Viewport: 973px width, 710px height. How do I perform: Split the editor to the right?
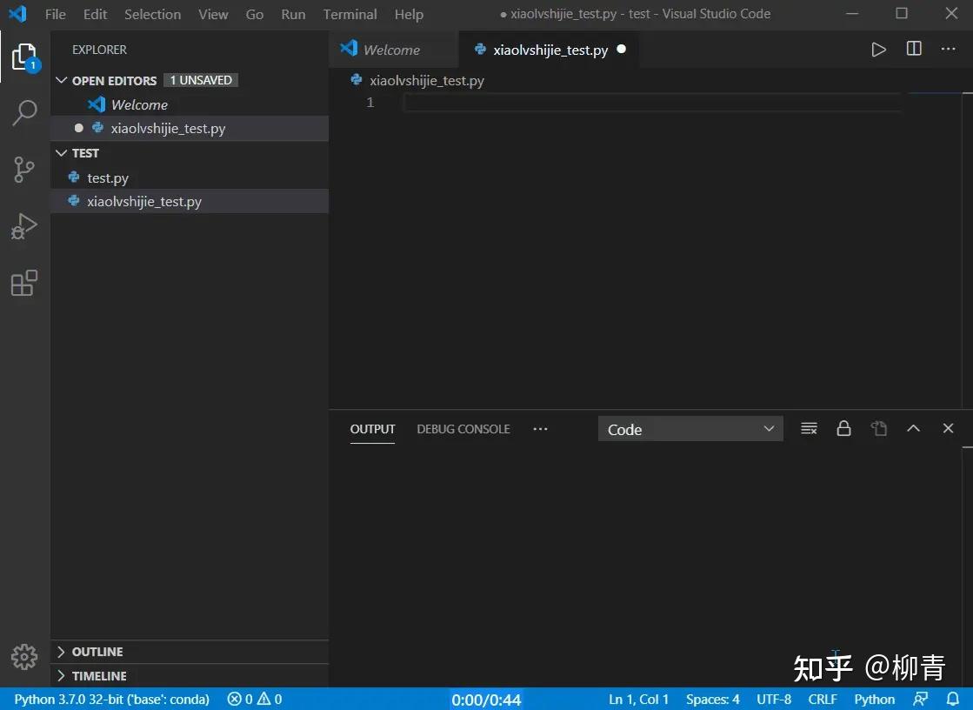(x=914, y=49)
